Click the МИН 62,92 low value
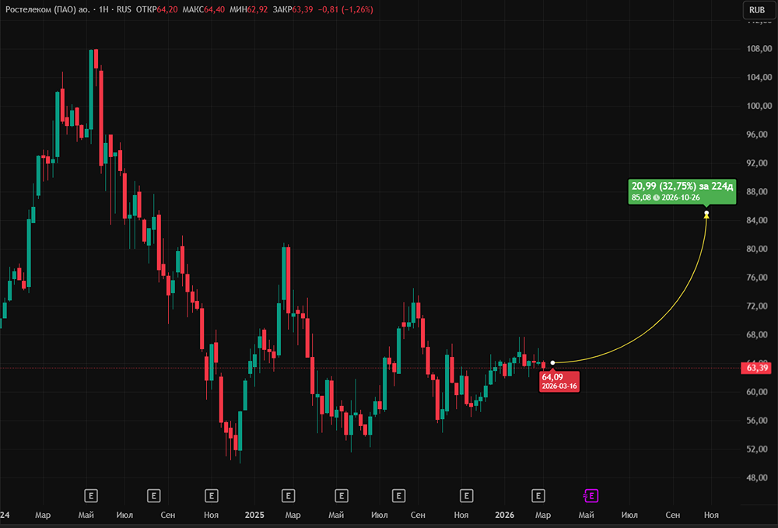Viewport: 778px width, 528px height. point(249,9)
